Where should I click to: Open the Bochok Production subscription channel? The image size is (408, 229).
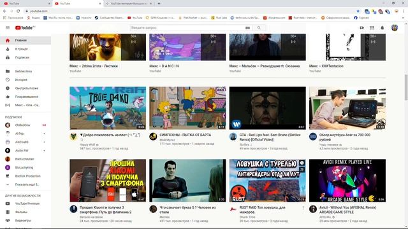point(25,176)
